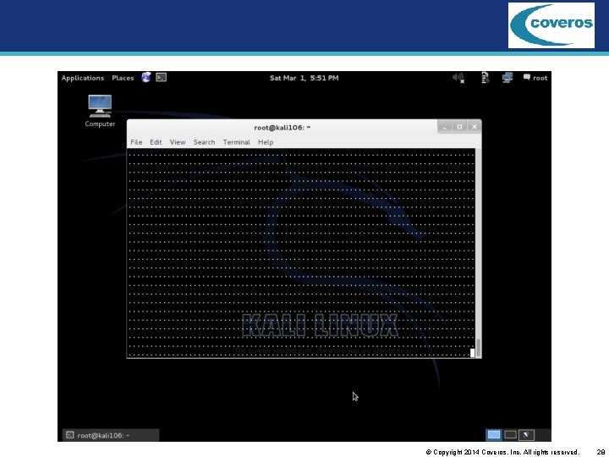Image resolution: width=609 pixels, height=457 pixels.
Task: Launch terminal from top panel icon
Action: point(162,77)
